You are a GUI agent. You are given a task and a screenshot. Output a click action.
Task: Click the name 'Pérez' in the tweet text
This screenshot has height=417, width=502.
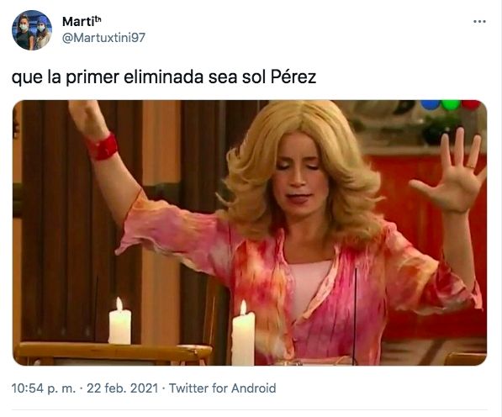[293, 77]
